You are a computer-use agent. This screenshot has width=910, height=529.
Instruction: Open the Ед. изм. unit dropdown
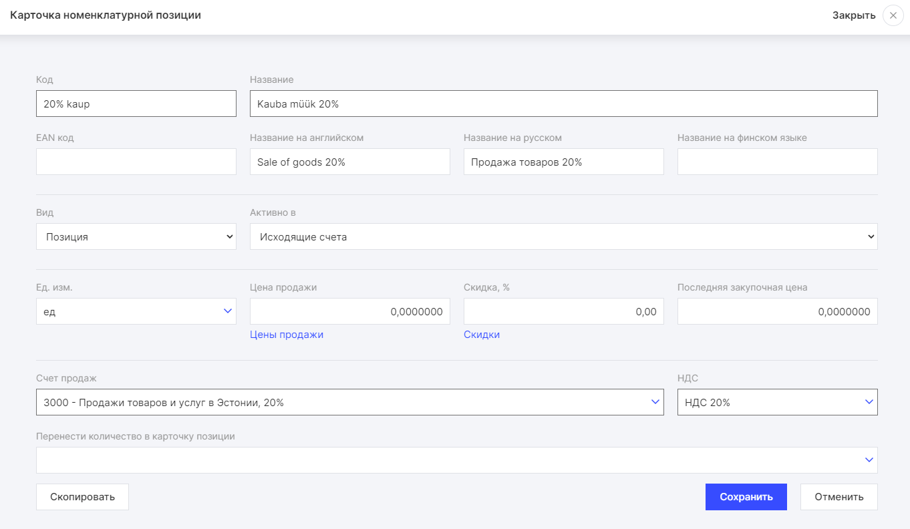[136, 311]
